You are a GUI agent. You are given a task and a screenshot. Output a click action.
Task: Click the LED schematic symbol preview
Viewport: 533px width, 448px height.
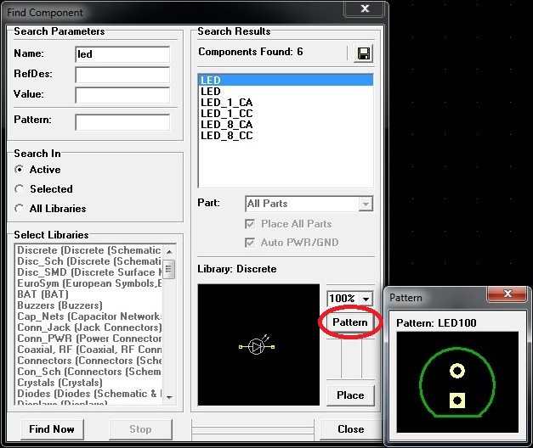pyautogui.click(x=258, y=345)
